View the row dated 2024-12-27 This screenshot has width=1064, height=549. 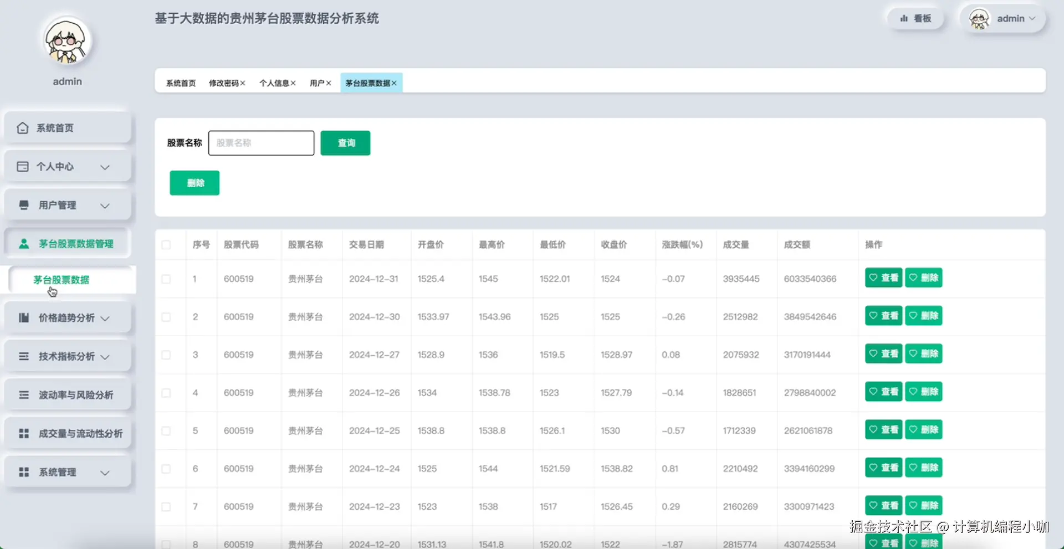(884, 353)
